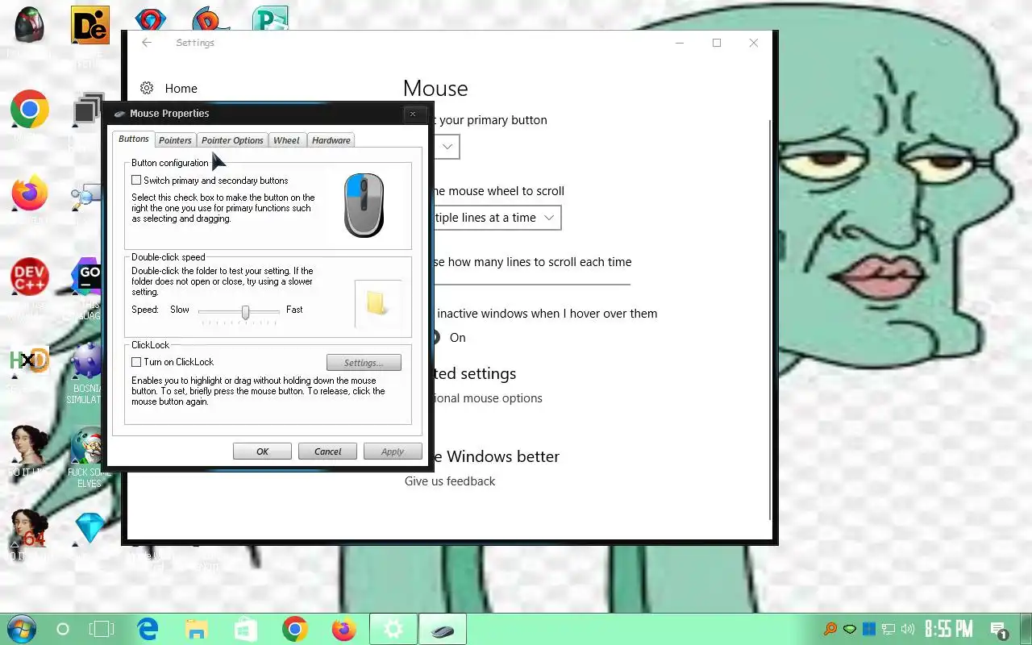Switch to the Pointers tab
This screenshot has height=645, width=1032.
[175, 140]
